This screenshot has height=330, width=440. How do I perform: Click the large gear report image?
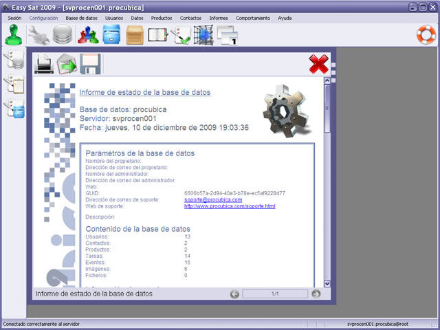pos(287,111)
